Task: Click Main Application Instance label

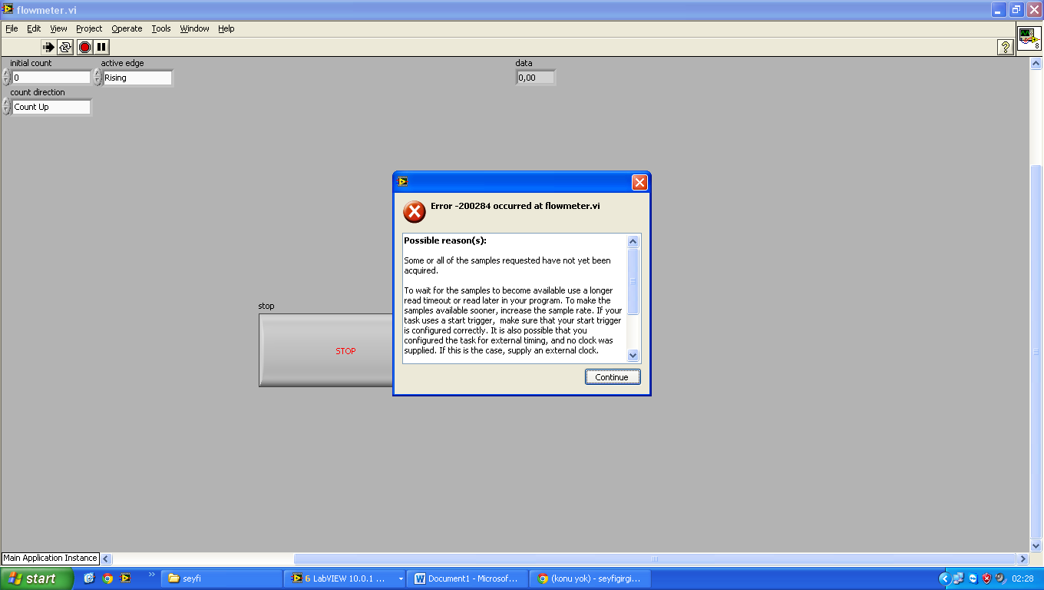Action: (x=50, y=559)
